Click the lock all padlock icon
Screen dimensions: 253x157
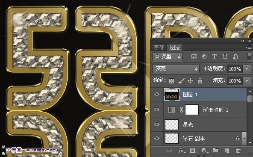tap(200, 80)
